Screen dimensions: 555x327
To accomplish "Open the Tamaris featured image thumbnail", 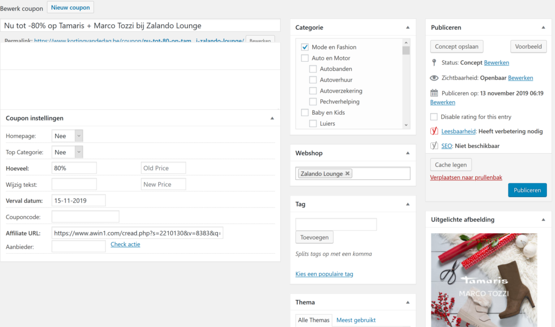I will click(x=483, y=280).
